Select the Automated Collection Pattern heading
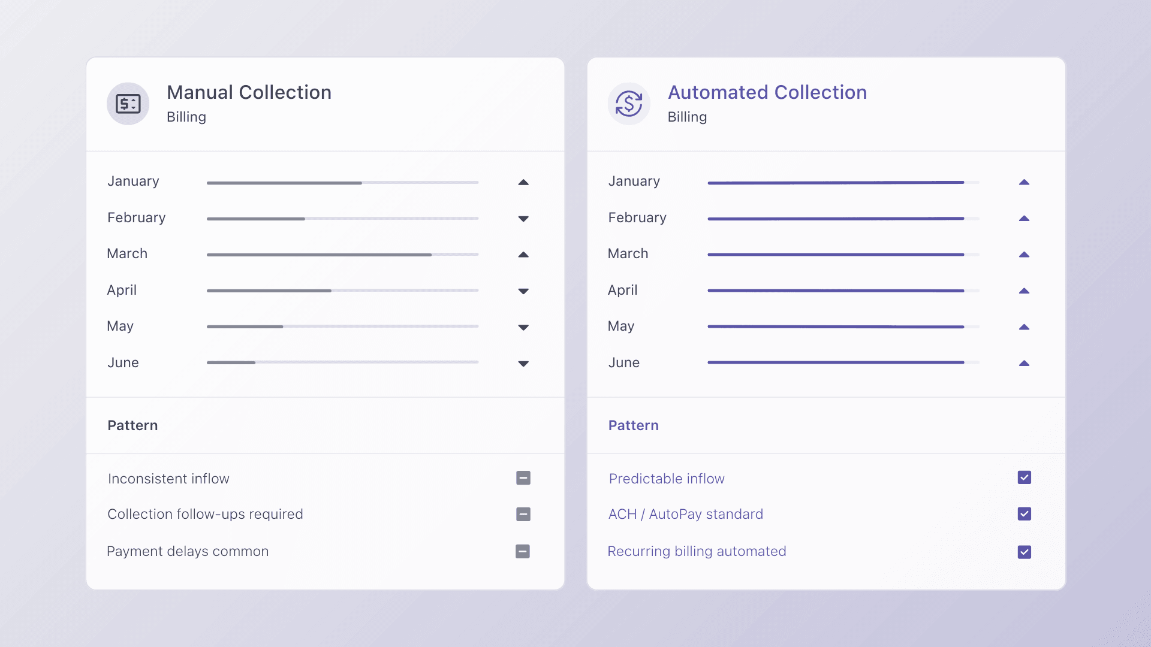 [633, 425]
